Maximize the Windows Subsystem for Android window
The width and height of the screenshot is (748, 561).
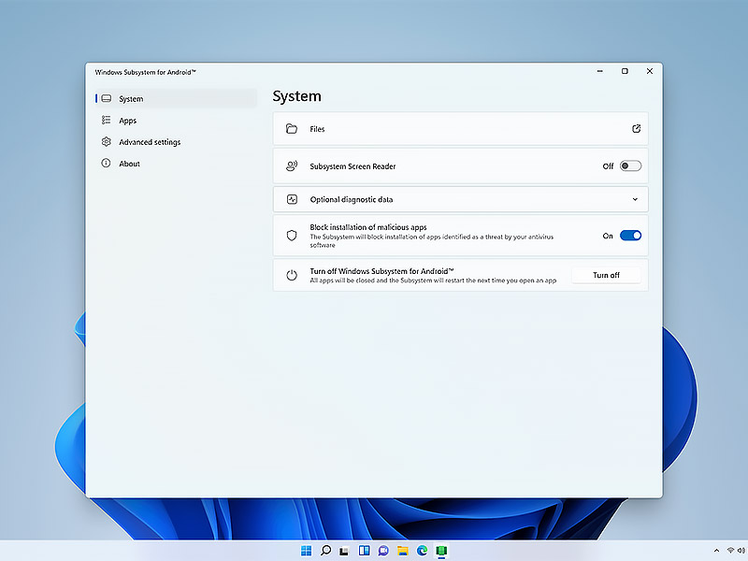click(625, 71)
